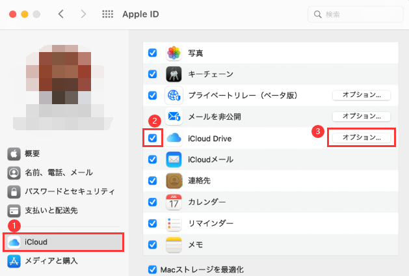Open メディアと購入 section
Image resolution: width=409 pixels, height=276 pixels.
pyautogui.click(x=51, y=261)
